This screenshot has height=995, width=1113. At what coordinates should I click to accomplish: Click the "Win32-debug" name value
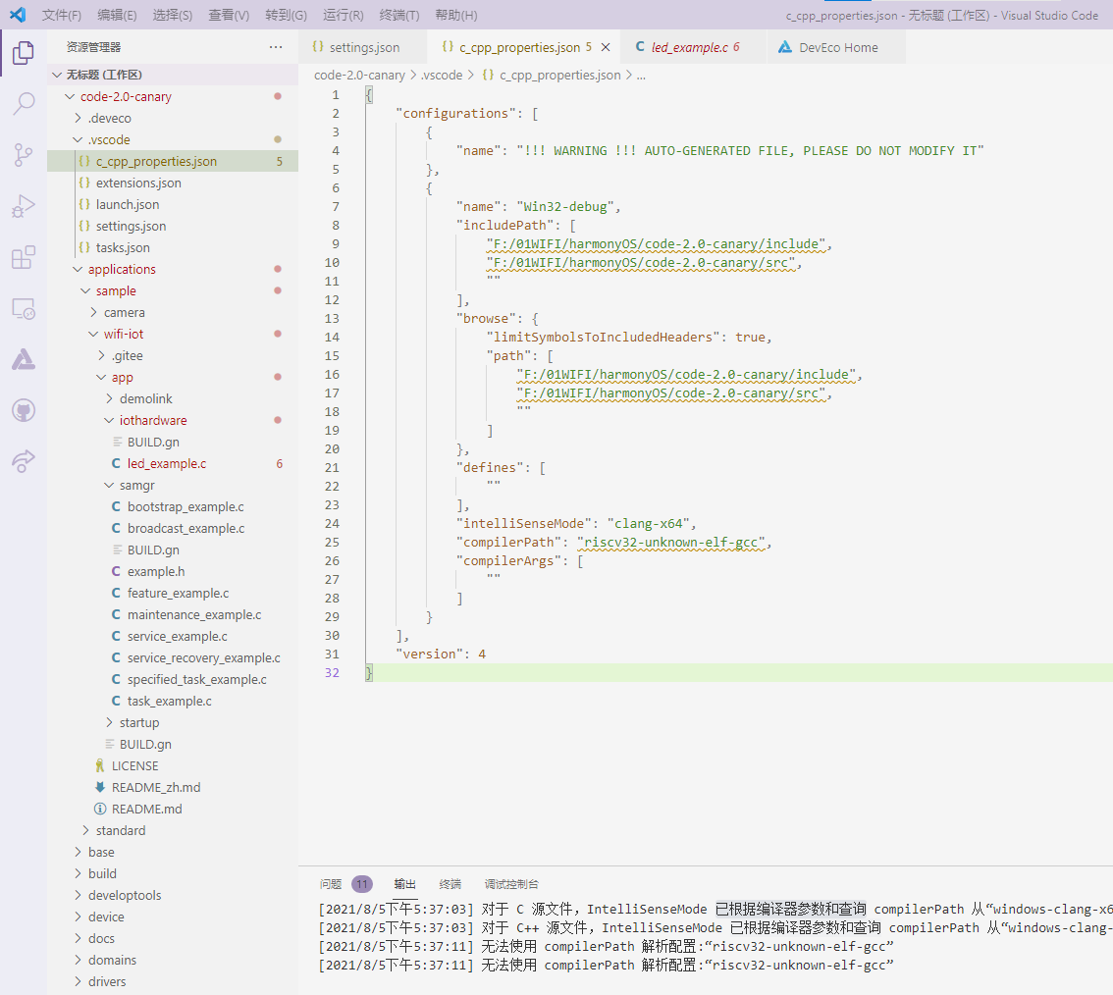565,206
